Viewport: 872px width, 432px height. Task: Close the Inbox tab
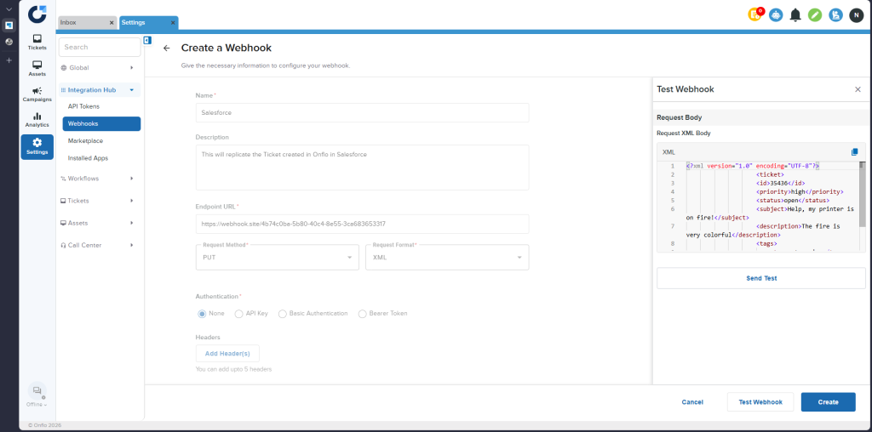[112, 23]
